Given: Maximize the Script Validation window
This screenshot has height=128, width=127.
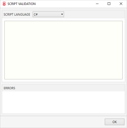Looking at the screenshot, I should 109,4.
